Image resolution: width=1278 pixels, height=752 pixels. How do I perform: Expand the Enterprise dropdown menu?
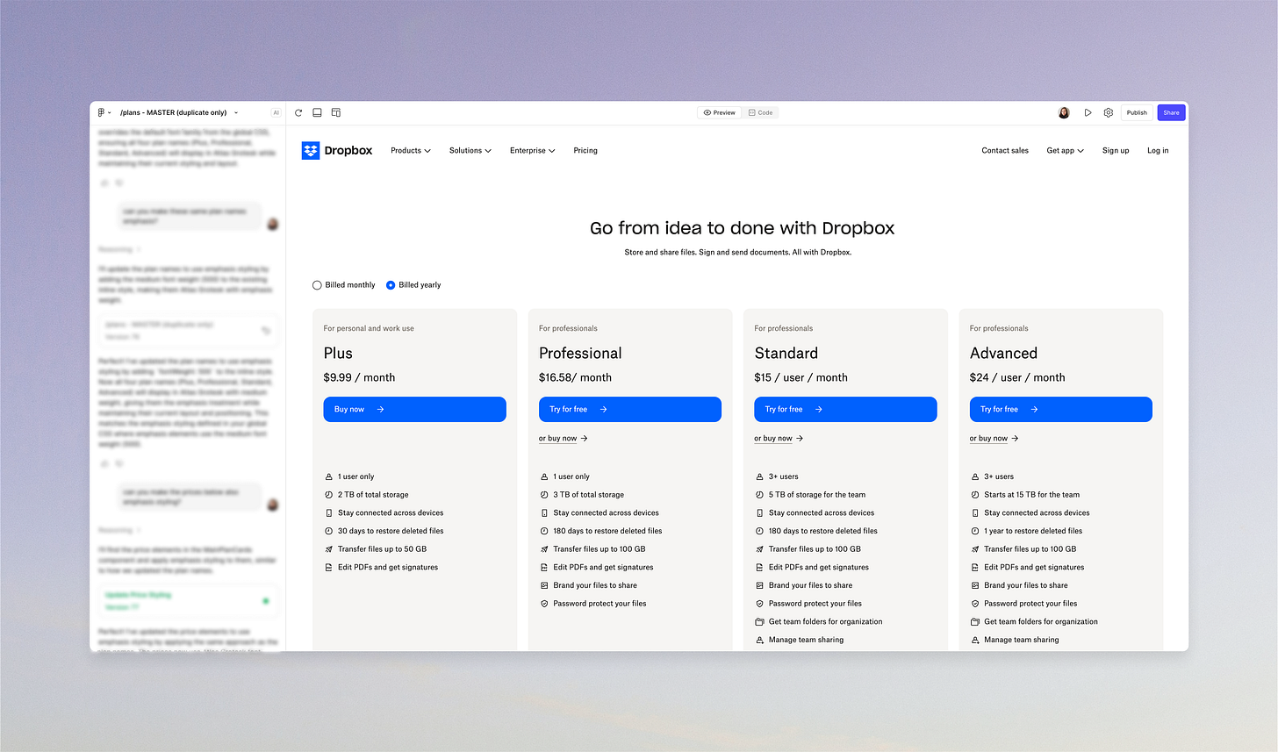(533, 151)
